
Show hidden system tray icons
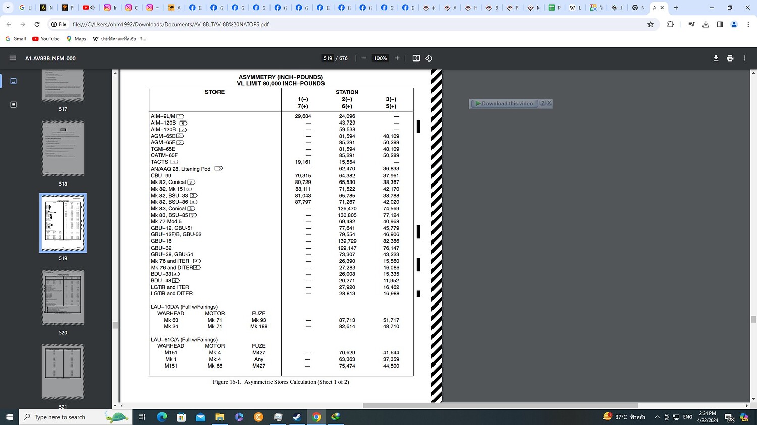pyautogui.click(x=657, y=417)
